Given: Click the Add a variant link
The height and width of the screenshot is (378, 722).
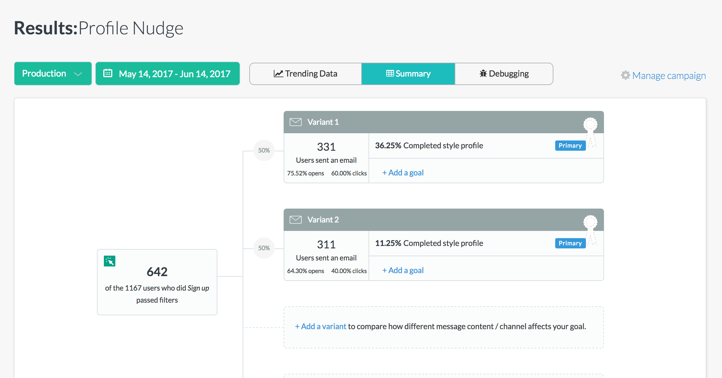Looking at the screenshot, I should (321, 326).
